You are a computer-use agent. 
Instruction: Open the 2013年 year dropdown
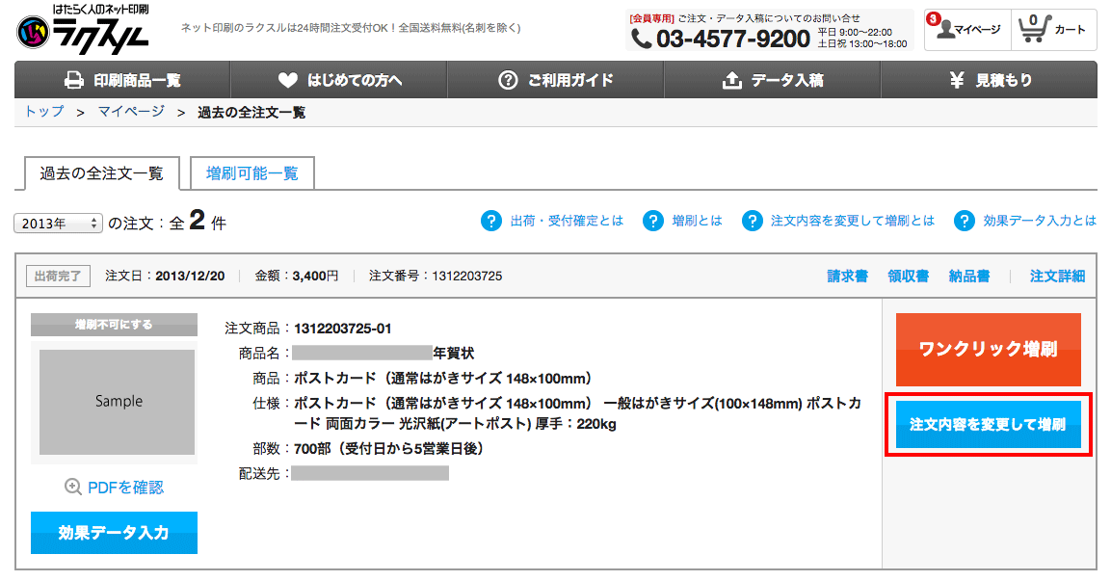[x=58, y=224]
